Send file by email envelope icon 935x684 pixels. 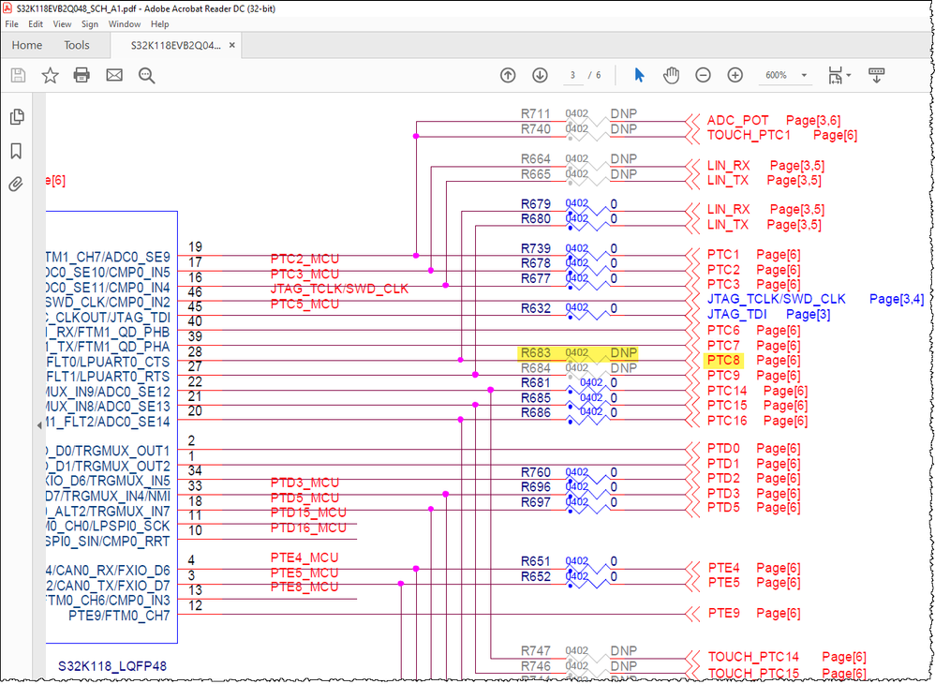pyautogui.click(x=114, y=75)
